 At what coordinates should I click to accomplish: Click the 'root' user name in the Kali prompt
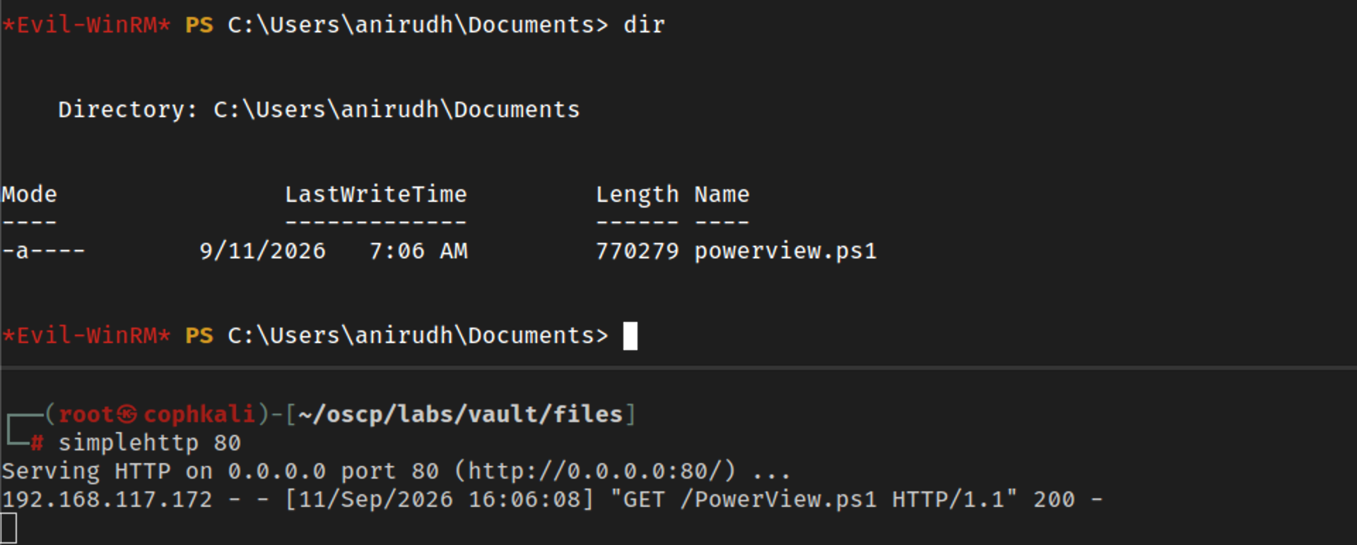point(86,414)
